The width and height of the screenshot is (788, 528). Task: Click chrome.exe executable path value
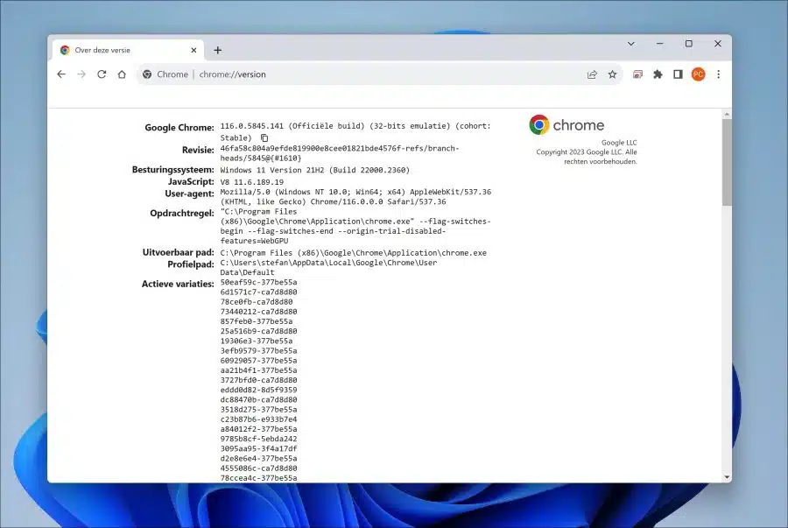coord(354,253)
